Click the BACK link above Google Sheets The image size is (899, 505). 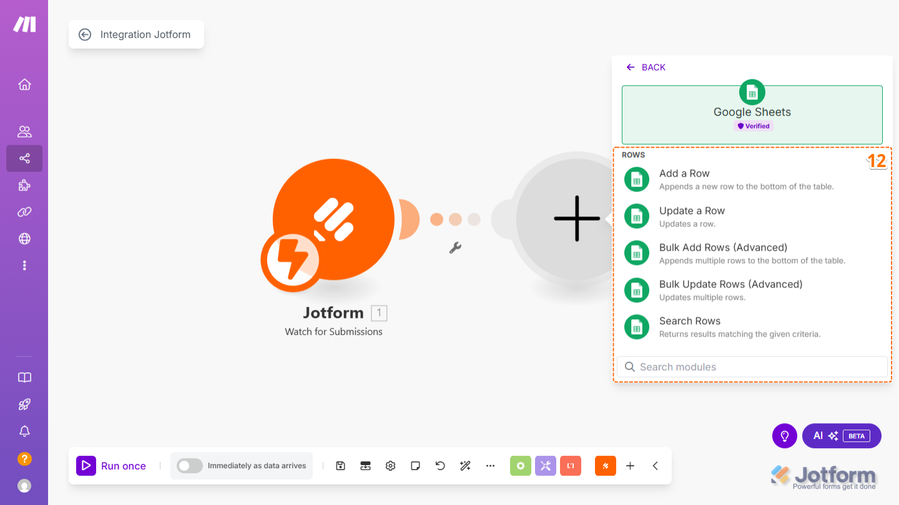pos(646,67)
